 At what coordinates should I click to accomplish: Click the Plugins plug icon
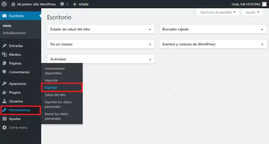[4, 93]
